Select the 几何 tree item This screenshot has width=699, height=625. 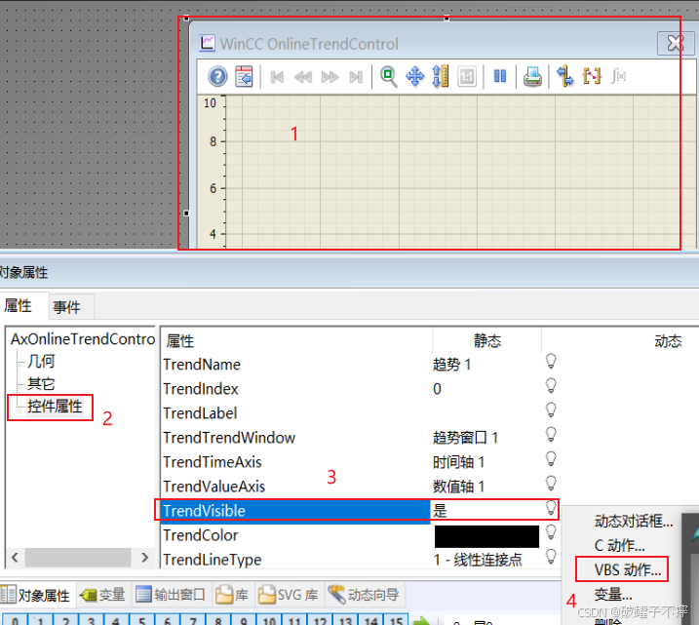[x=41, y=361]
